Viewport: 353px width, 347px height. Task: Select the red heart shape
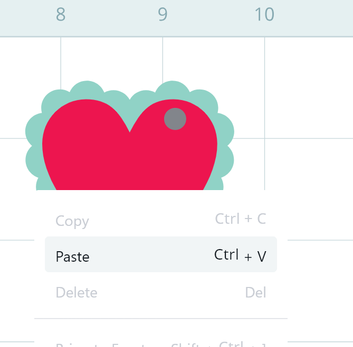129,158
